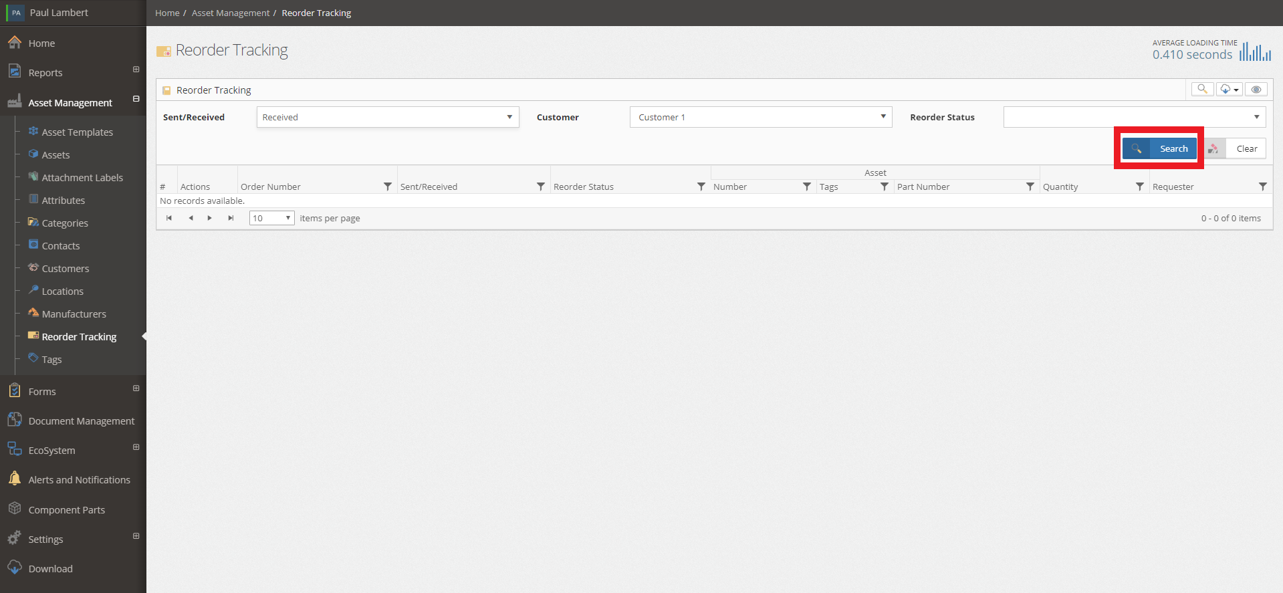Filter the Part Number column
This screenshot has width=1283, height=593.
point(1030,187)
